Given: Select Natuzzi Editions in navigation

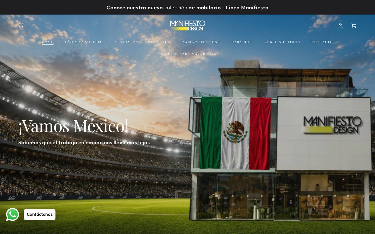Looking at the screenshot, I should (x=201, y=42).
